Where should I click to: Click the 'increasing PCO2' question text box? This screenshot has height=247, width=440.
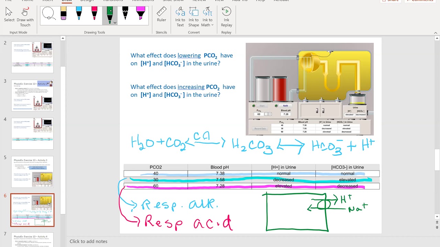tap(183, 91)
